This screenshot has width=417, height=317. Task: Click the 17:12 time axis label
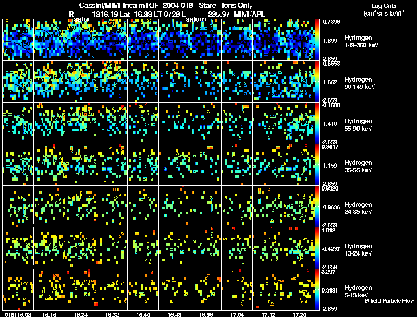point(268,315)
